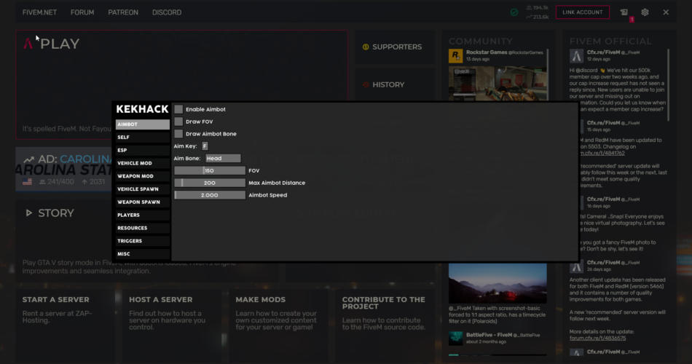
Task: Click the FiveM Official feed scrollbar
Action: (x=668, y=84)
